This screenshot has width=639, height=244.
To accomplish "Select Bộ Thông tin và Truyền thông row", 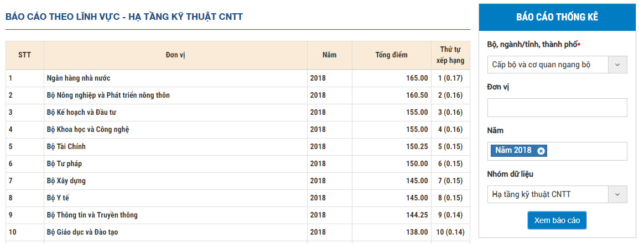I will pyautogui.click(x=92, y=215).
